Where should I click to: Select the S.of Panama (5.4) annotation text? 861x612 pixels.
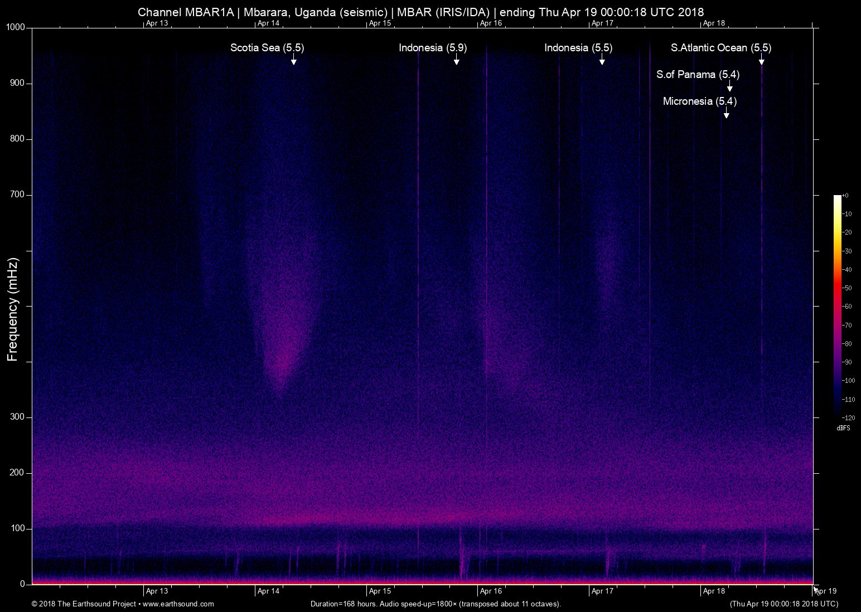coord(698,75)
